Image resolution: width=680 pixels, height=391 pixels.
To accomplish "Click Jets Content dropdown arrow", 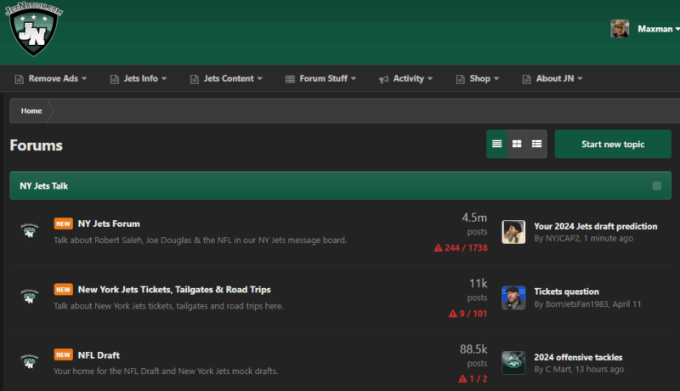I will pyautogui.click(x=260, y=79).
